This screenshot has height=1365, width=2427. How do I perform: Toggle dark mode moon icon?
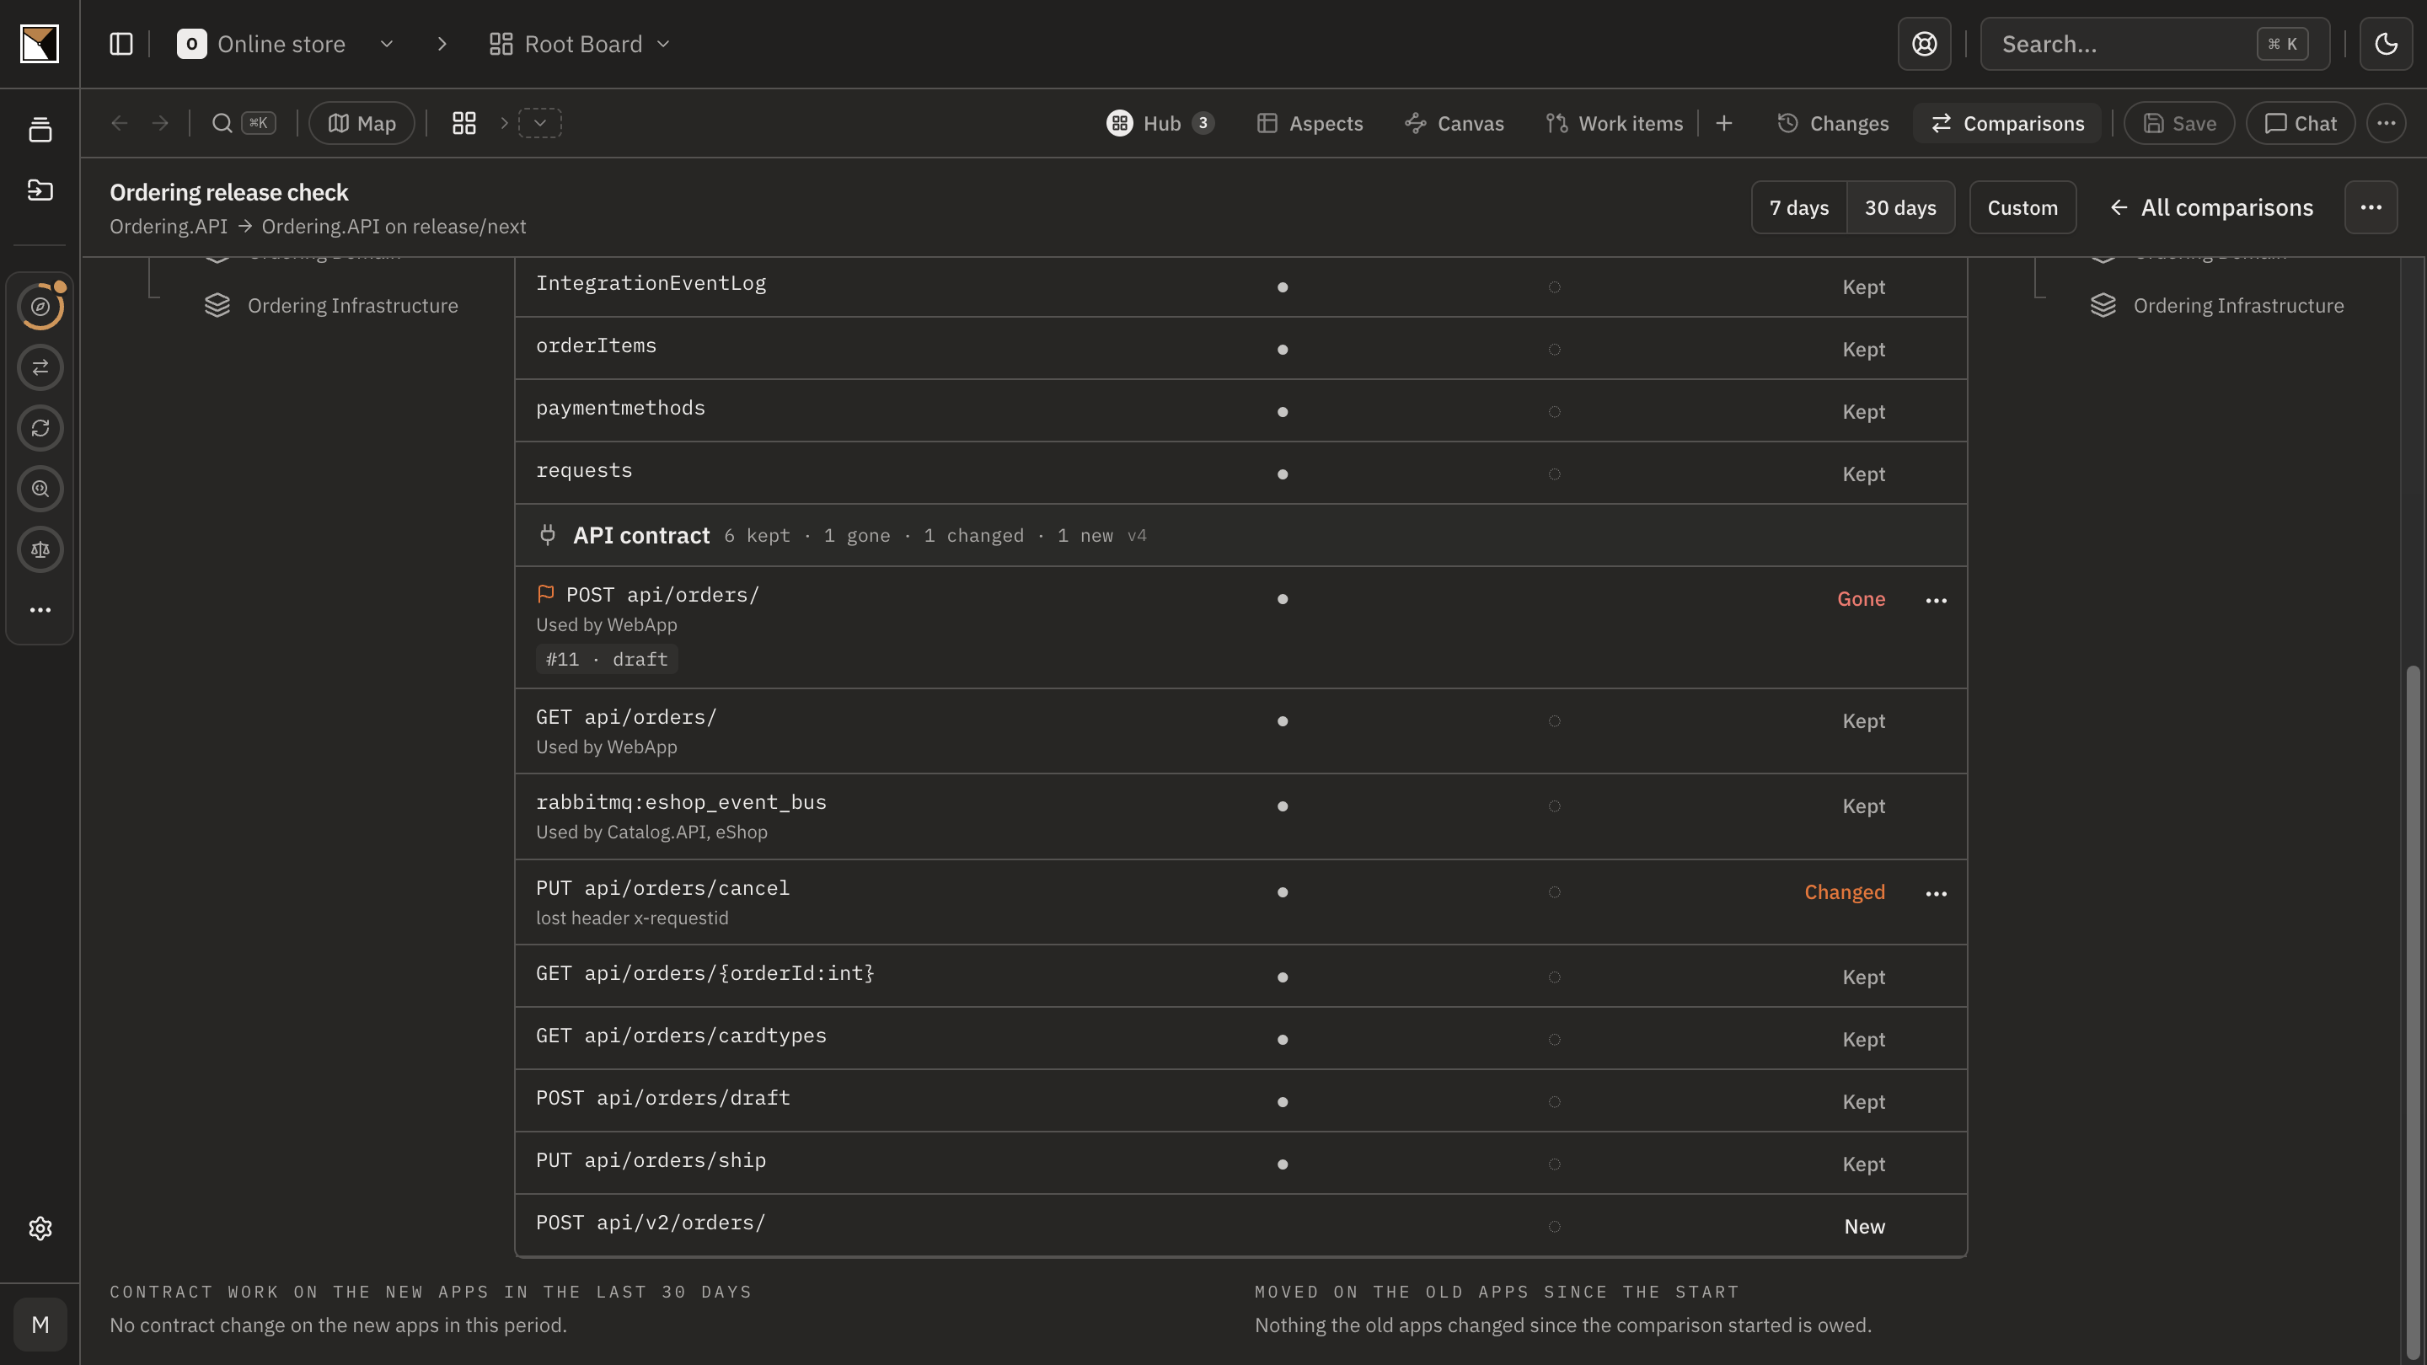[x=2386, y=43]
